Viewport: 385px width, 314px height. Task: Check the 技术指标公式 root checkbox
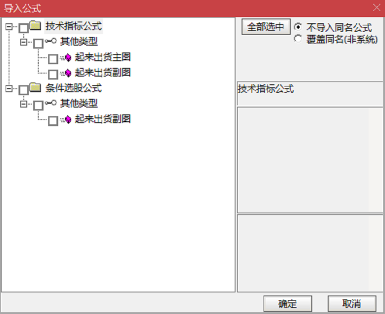tap(24, 28)
